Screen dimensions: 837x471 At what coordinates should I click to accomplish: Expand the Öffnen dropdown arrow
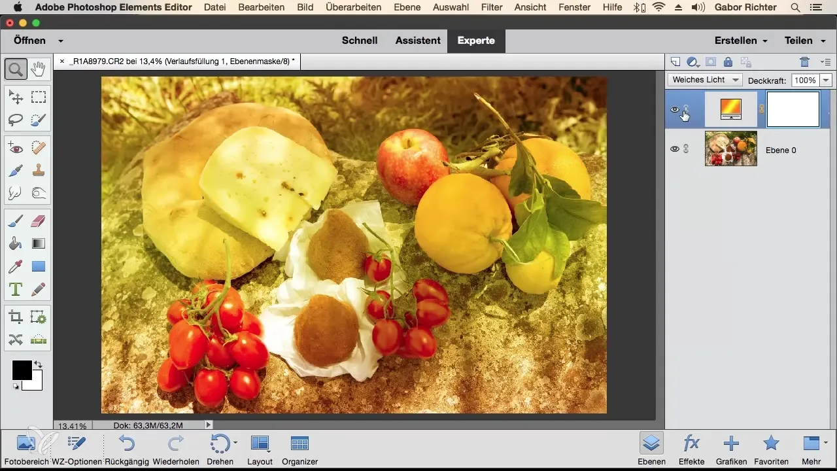point(61,41)
